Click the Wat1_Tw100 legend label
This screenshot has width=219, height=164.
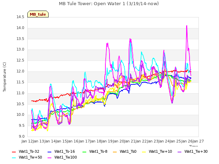pyautogui.click(x=66, y=157)
